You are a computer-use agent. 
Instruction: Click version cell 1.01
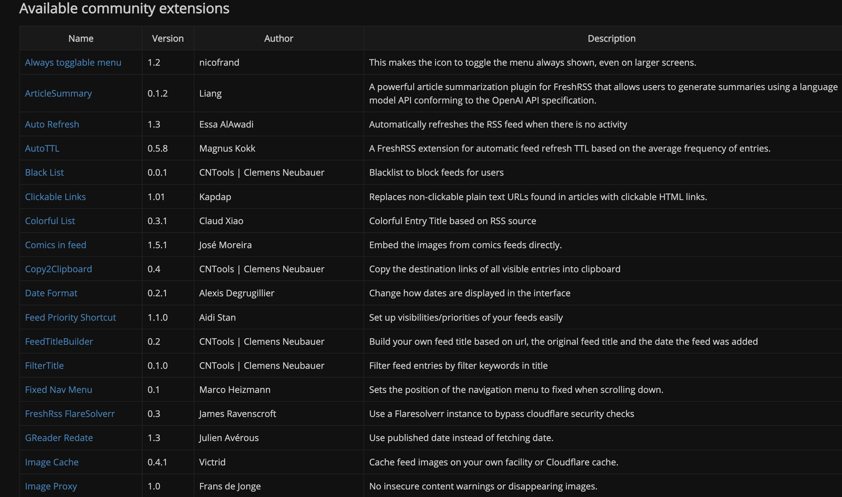(x=156, y=196)
